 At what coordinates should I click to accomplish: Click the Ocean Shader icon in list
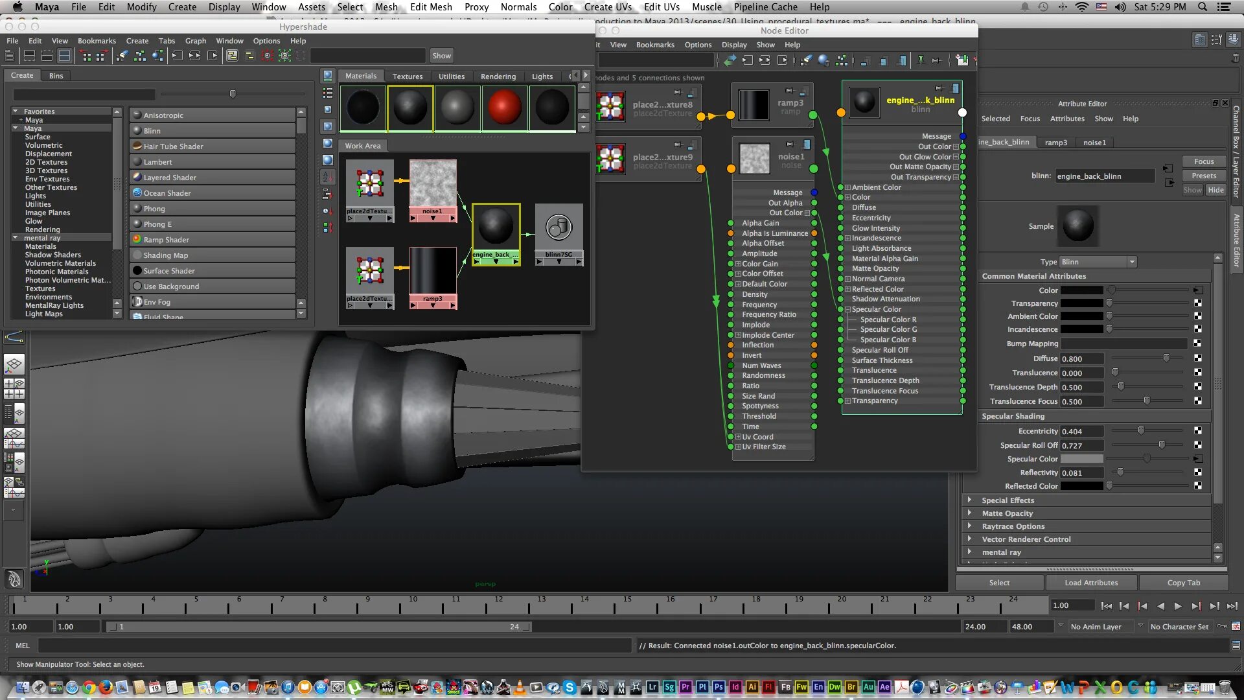coord(137,192)
